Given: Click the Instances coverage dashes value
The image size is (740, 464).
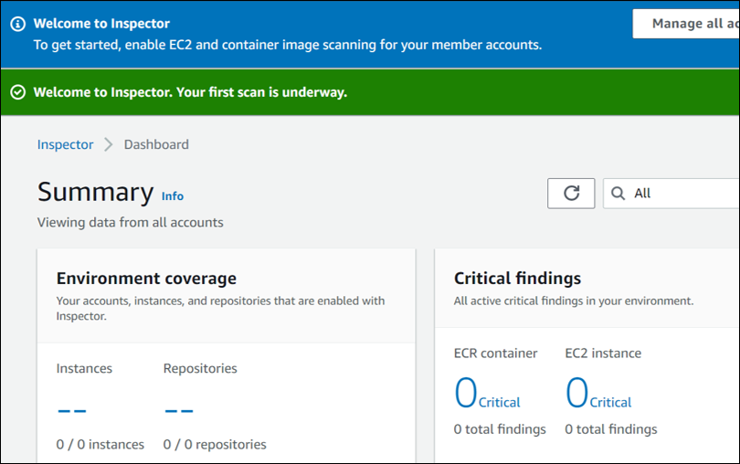Looking at the screenshot, I should pyautogui.click(x=71, y=409).
